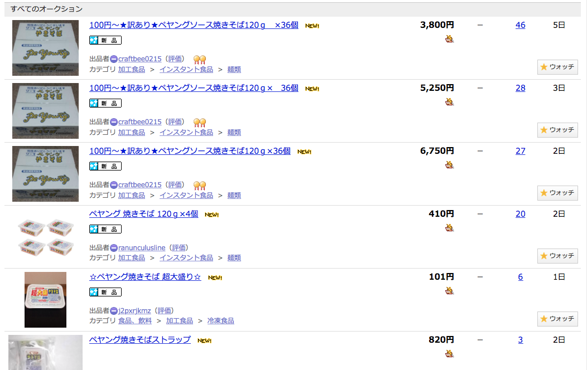The image size is (587, 370).
Task: Click the 新品 badge in the 6,750円 listing
Action: (x=105, y=166)
